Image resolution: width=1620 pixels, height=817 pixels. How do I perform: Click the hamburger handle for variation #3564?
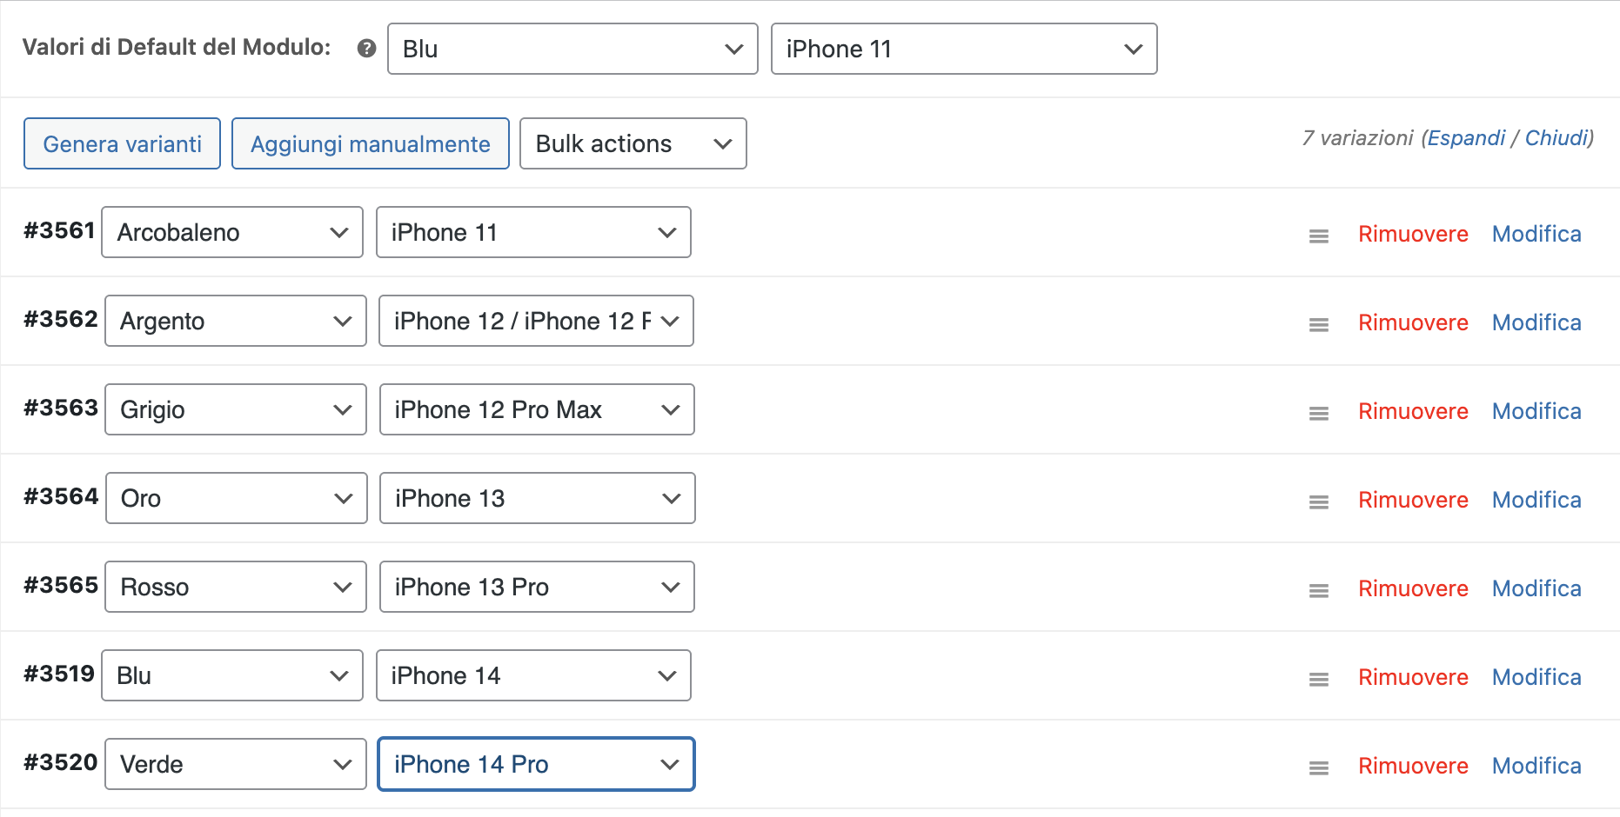point(1319,501)
